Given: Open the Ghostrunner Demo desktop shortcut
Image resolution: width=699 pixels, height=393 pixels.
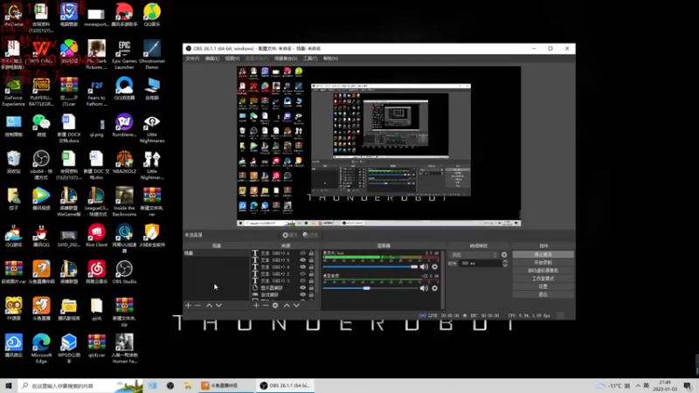Looking at the screenshot, I should tap(152, 54).
